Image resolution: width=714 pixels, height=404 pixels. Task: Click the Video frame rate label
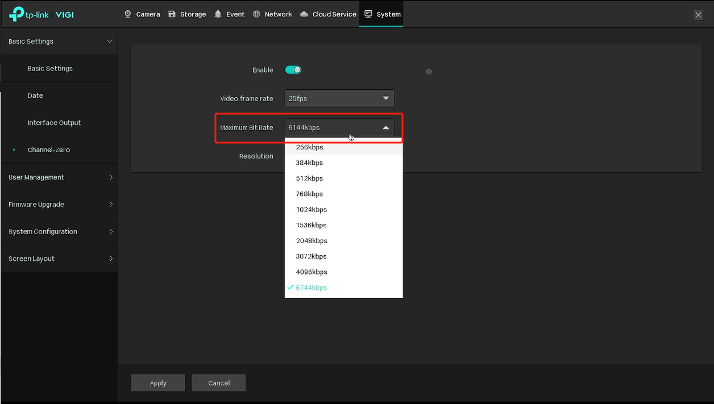[247, 98]
